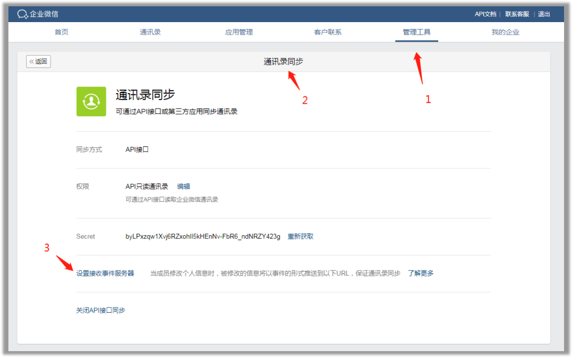Click the 权限 label
The image size is (573, 358).
click(83, 186)
